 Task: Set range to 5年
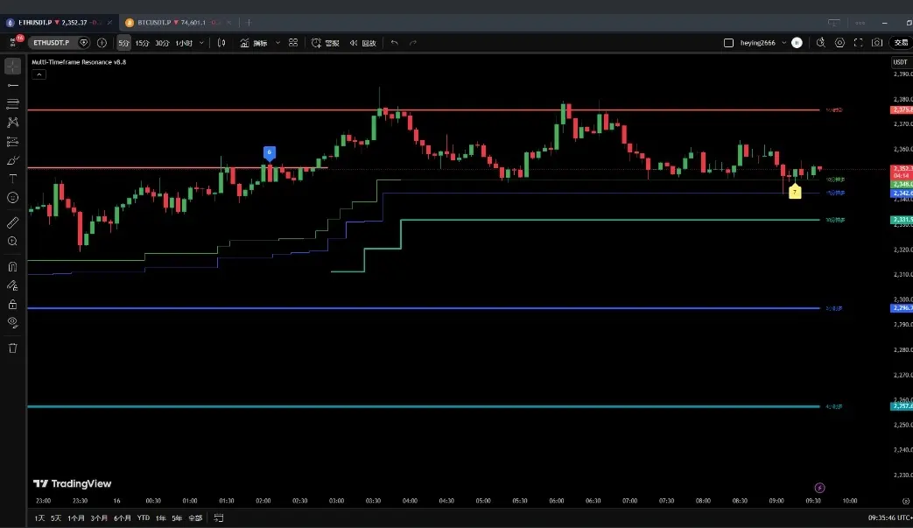click(177, 518)
